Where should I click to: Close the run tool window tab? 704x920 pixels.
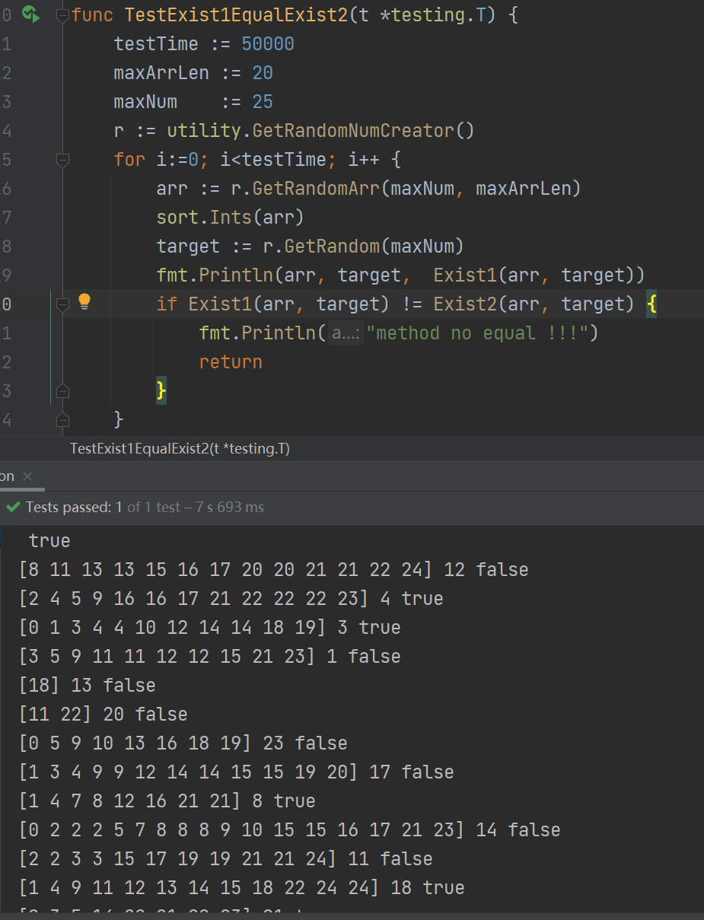[x=27, y=476]
